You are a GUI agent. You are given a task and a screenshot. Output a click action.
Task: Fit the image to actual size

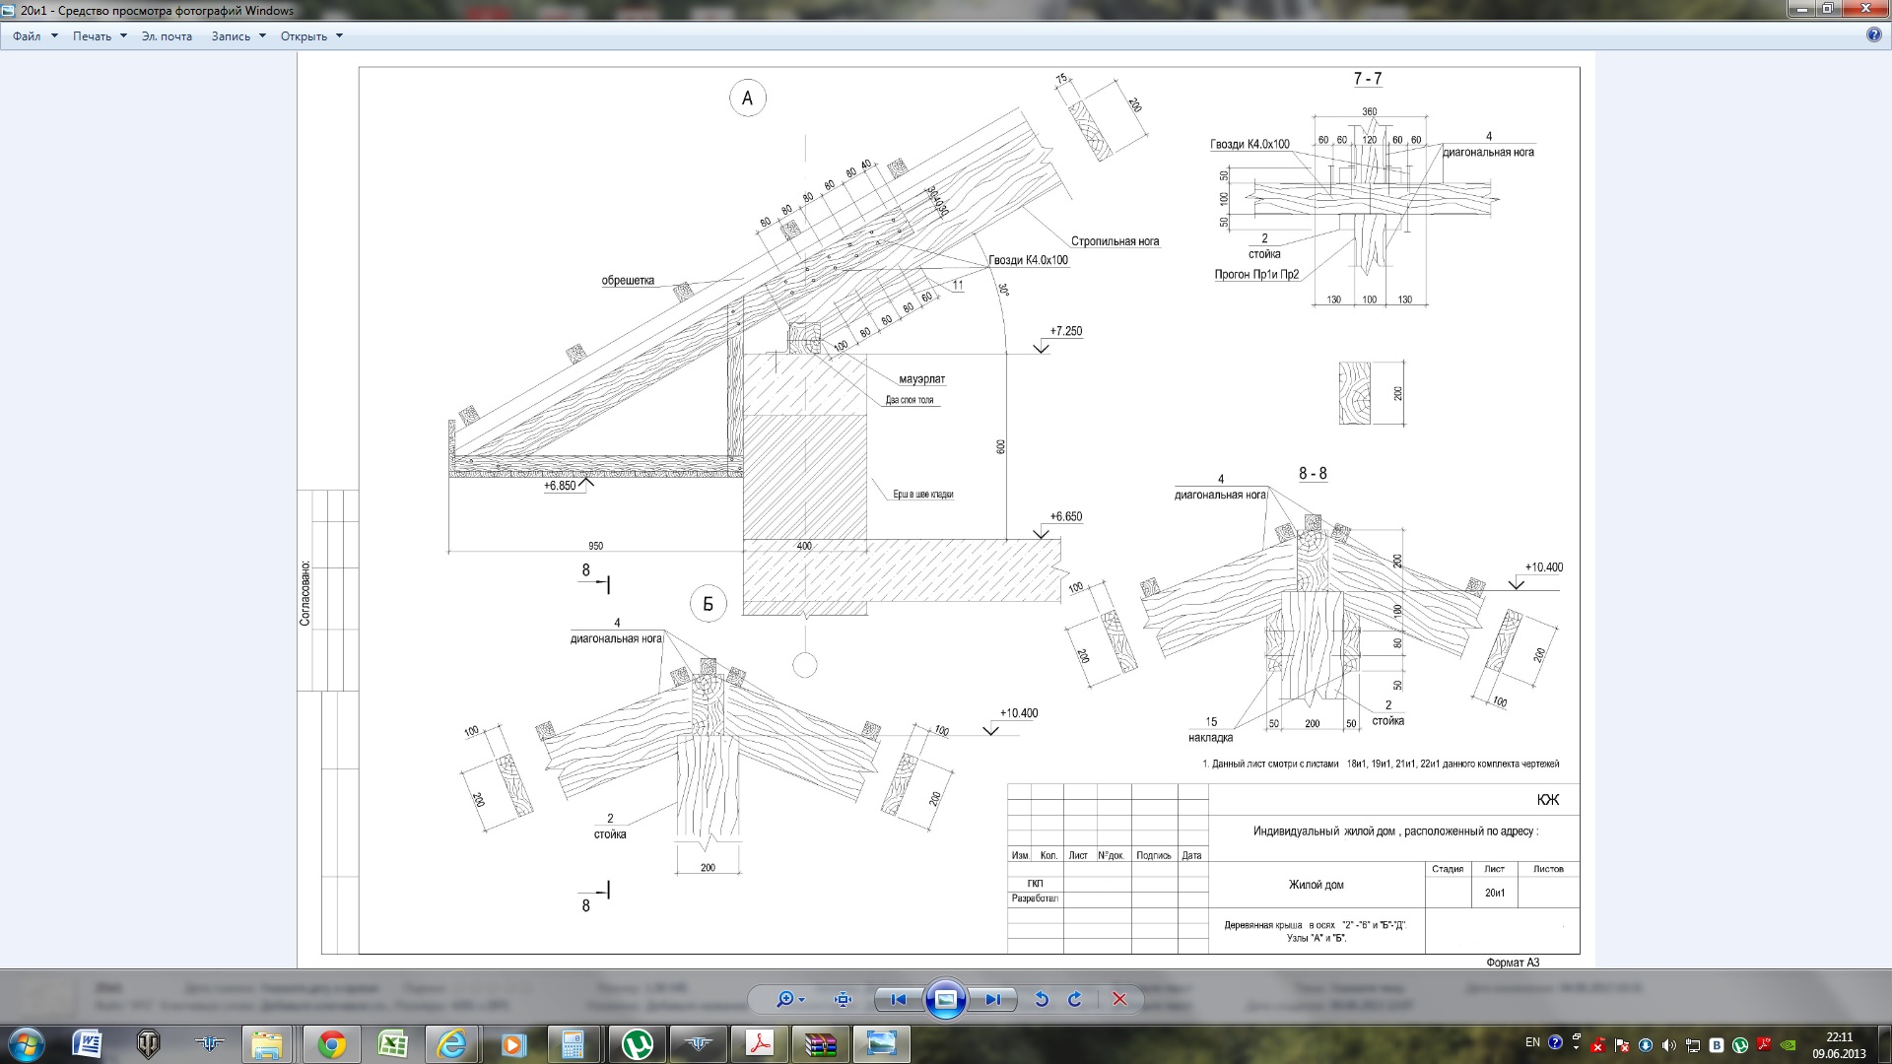click(x=843, y=999)
